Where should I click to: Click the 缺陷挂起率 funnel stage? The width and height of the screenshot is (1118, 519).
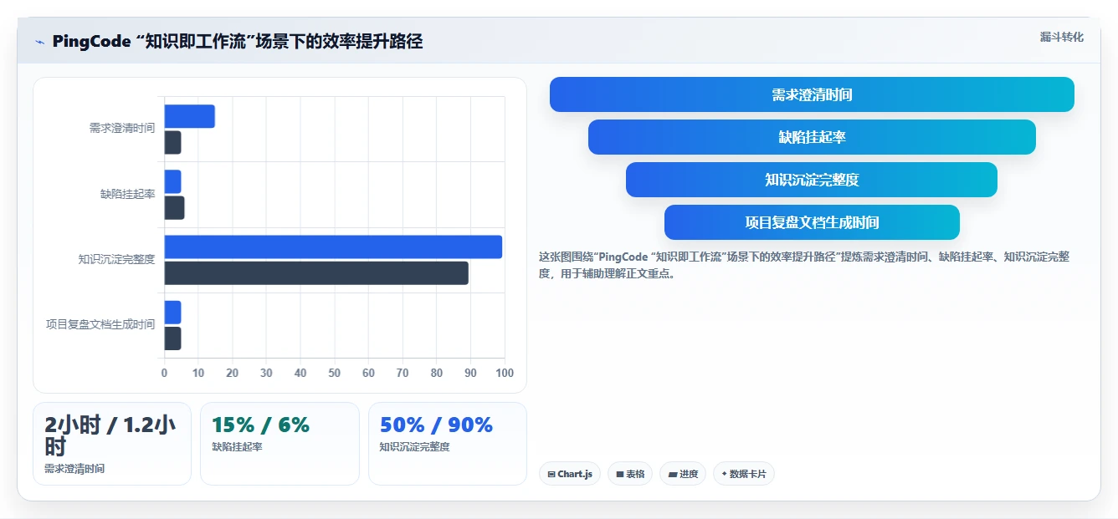812,137
